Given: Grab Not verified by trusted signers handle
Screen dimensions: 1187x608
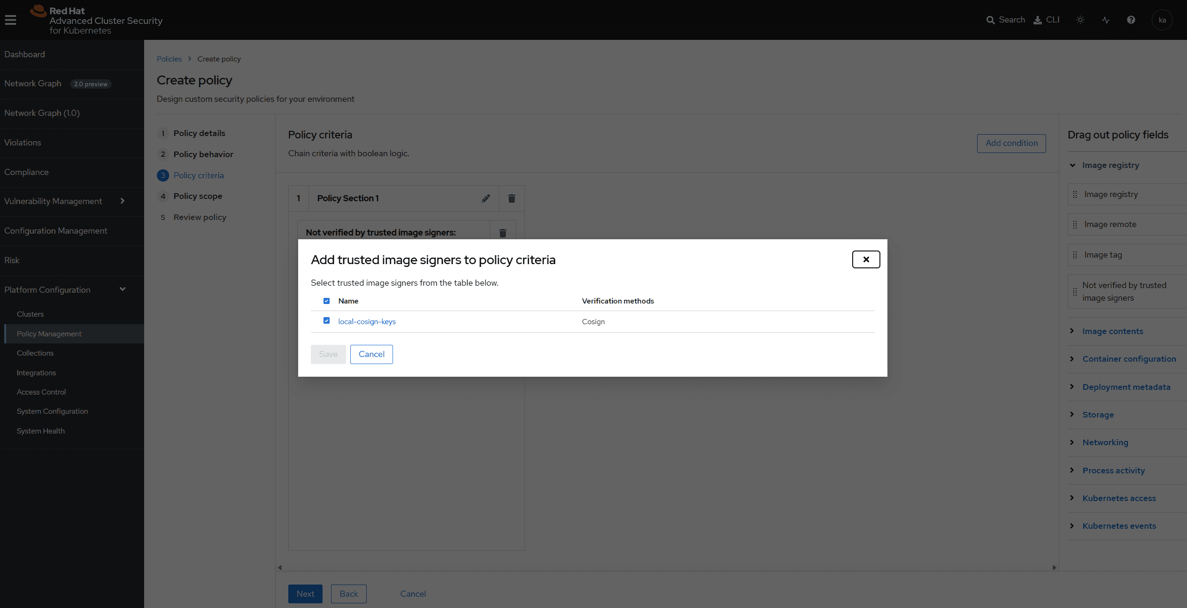Looking at the screenshot, I should (x=1075, y=292).
